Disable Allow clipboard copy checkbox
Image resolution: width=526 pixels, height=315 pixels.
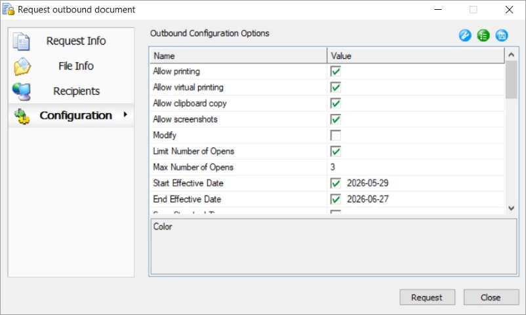[x=335, y=103]
